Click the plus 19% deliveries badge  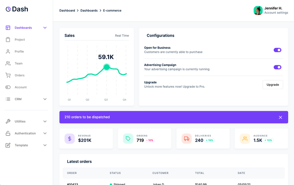[x=209, y=140]
